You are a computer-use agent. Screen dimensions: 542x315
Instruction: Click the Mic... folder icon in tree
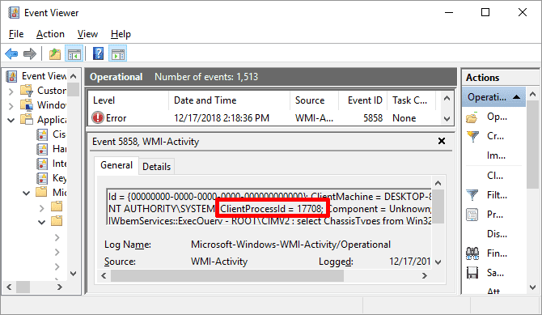pos(41,192)
